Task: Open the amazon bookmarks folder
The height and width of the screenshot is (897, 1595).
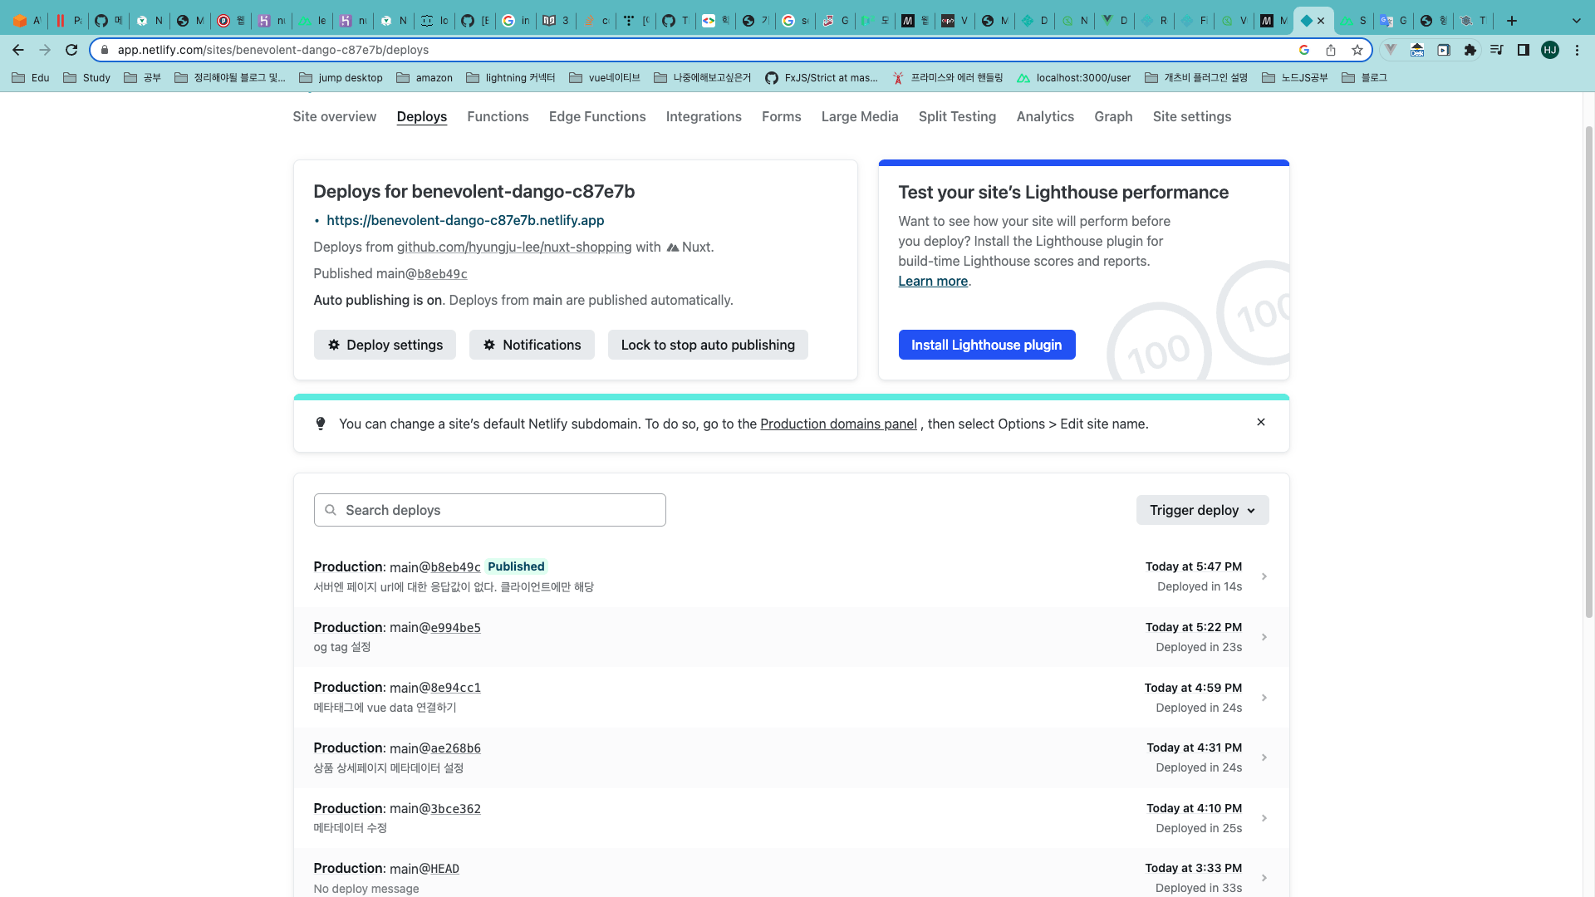Action: pyautogui.click(x=425, y=78)
